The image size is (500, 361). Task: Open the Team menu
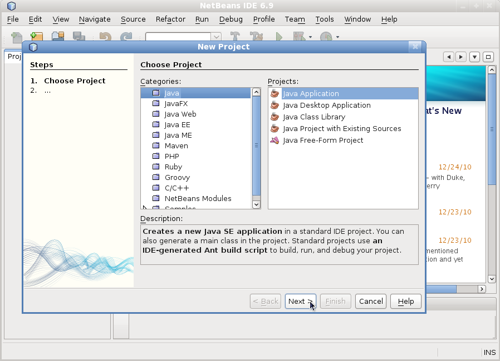(x=295, y=19)
